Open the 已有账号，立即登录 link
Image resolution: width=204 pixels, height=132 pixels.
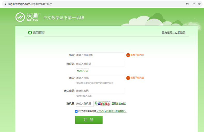coord(174,33)
